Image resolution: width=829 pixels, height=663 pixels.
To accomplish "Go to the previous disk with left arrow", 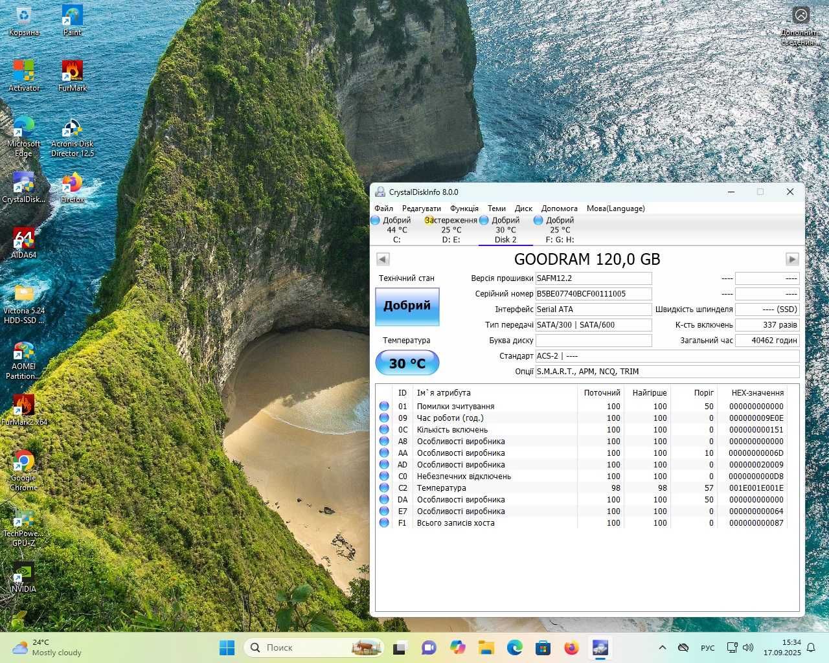I will (x=383, y=260).
